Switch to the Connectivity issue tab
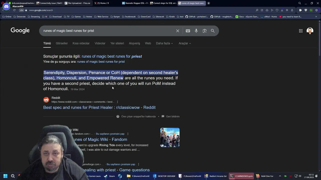This screenshot has width=321, height=180. pyautogui.click(x=49, y=3)
